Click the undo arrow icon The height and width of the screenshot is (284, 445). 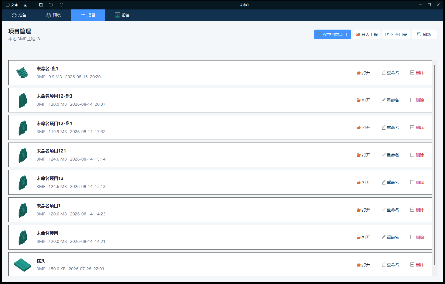tap(51, 5)
